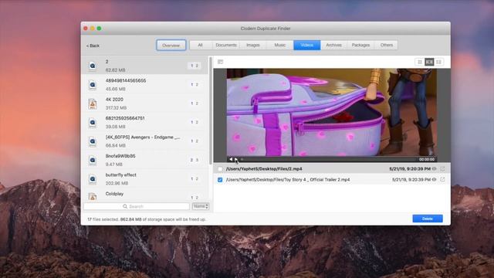Click the file icon of 489498144565655
Viewport: 494px width, 278px height.
[93, 84]
